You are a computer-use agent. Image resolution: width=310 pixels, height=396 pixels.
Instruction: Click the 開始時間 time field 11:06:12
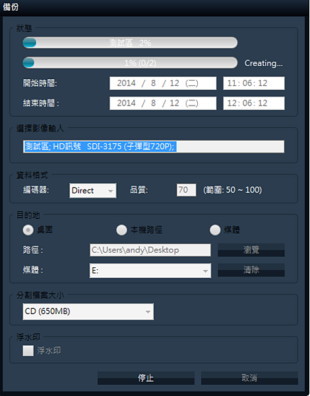(254, 83)
